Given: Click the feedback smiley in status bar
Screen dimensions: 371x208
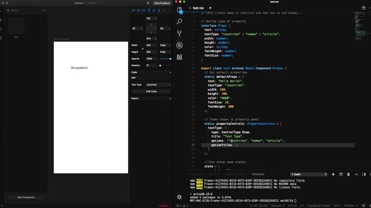Looking at the screenshot, I should coord(363,206).
